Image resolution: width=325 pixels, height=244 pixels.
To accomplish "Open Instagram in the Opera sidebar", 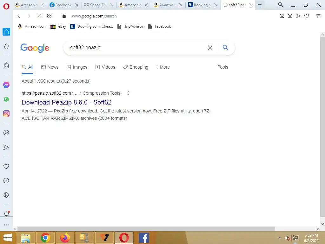I will 6,113.
